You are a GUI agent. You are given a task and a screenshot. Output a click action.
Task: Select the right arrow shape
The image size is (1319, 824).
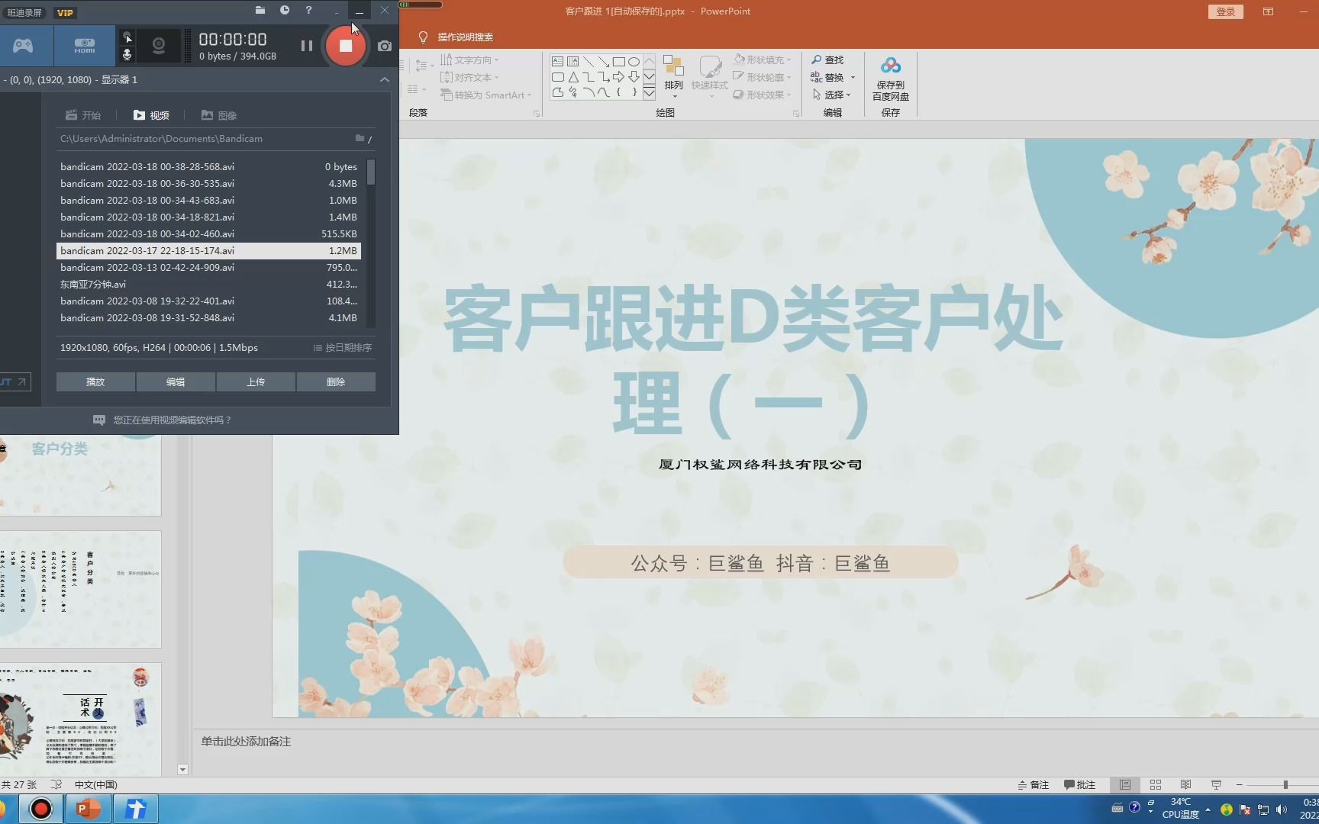[x=618, y=77]
